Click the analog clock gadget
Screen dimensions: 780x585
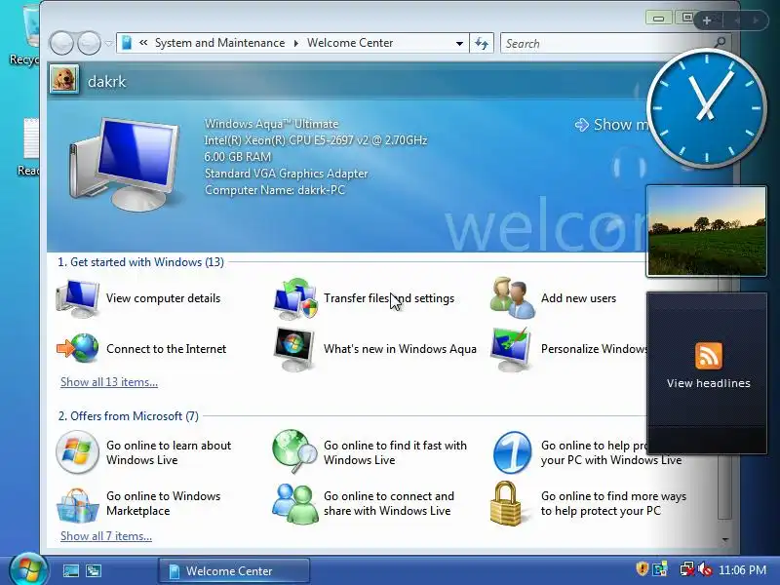coord(706,108)
